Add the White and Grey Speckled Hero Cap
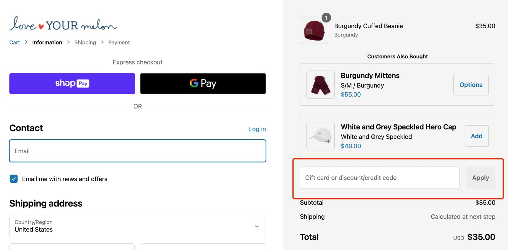Screen dimensions: 508x250 point(476,136)
